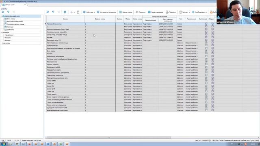
Task: Click the filter funnel above the classification tree
Action: [8, 12]
